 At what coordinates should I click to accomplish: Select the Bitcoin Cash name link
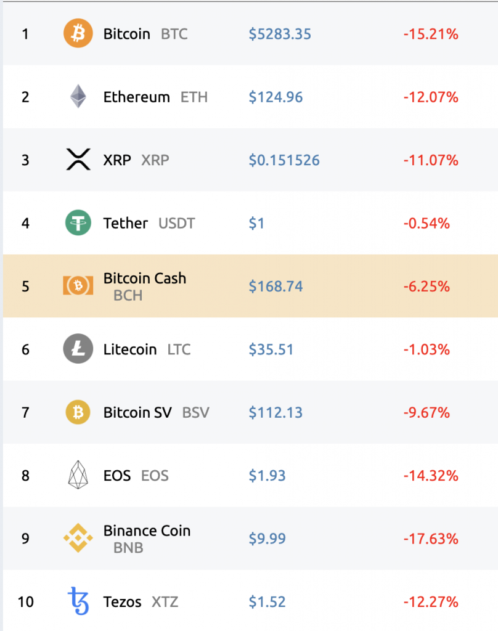145,279
